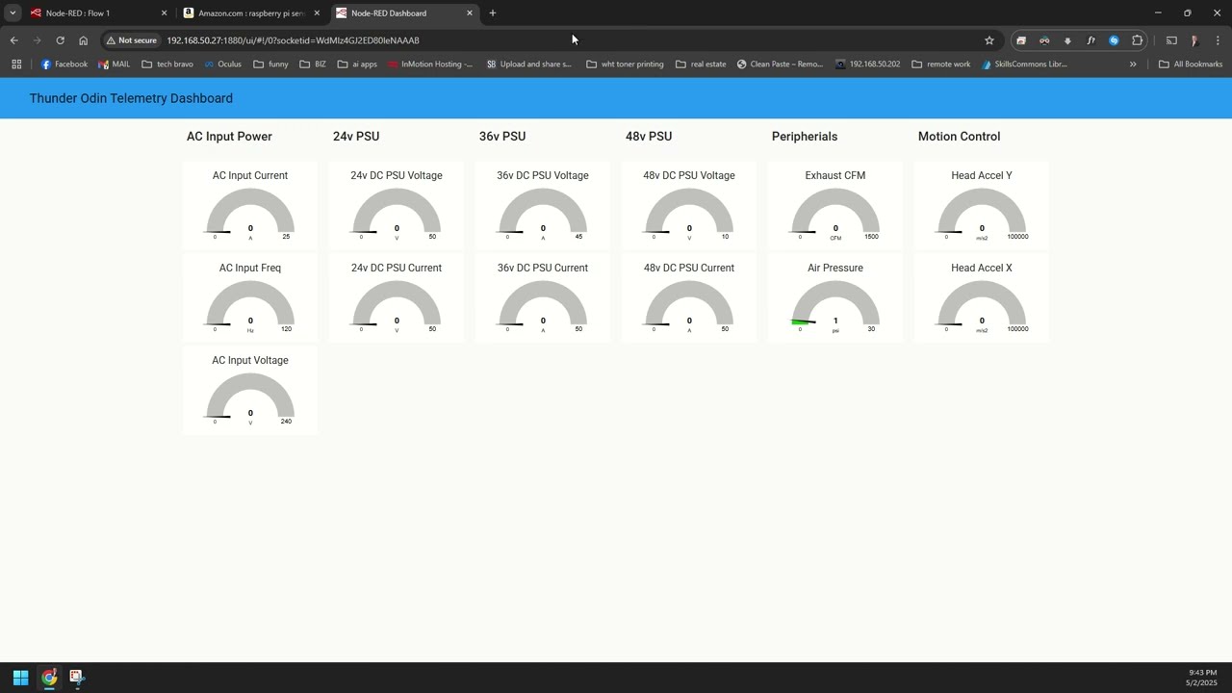Open the Chrome extensions puzzle icon

click(1137, 40)
